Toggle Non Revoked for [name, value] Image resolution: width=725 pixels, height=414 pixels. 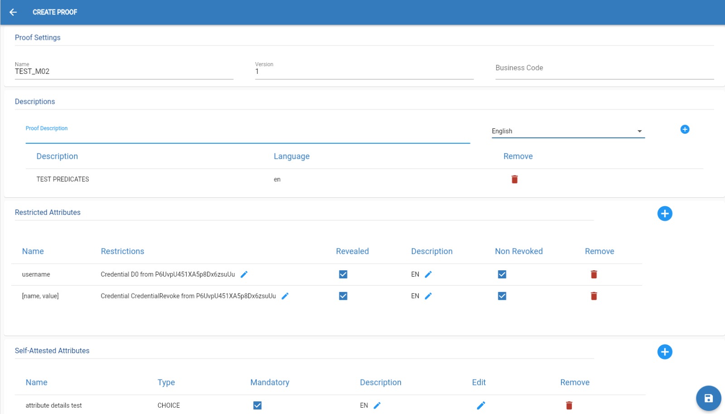[502, 296]
